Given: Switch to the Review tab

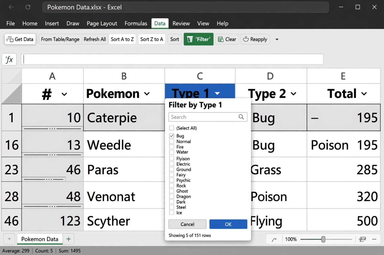Looking at the screenshot, I should coord(181,23).
